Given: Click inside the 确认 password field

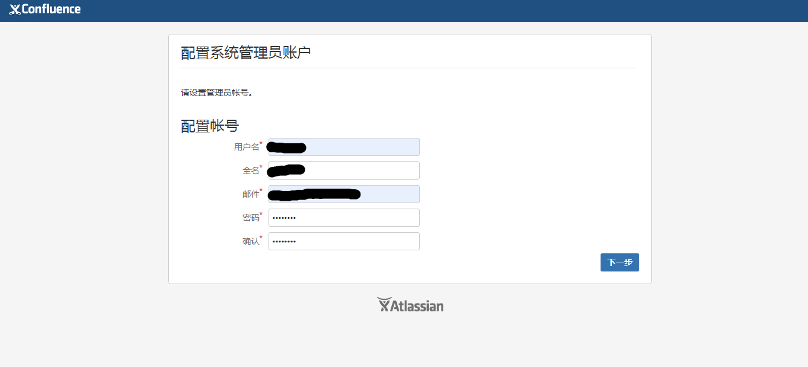Looking at the screenshot, I should click(344, 241).
